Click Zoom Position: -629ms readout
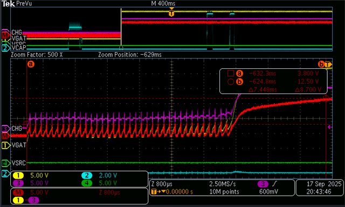 (130, 55)
